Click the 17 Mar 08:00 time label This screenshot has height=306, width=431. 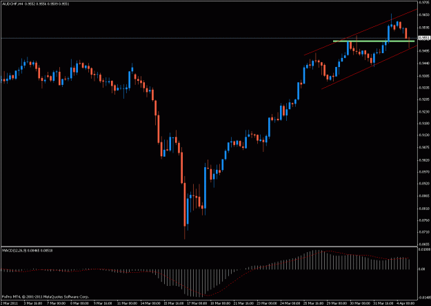click(197, 303)
